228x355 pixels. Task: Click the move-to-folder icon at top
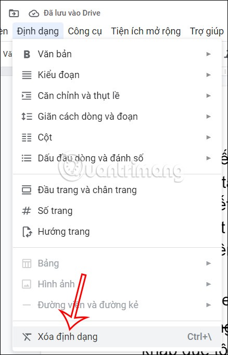tap(14, 14)
